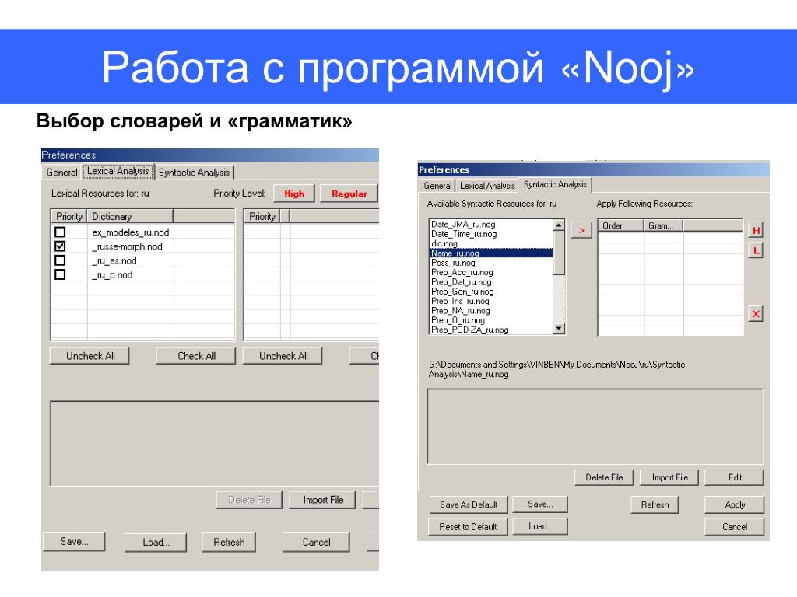Click the Edit button
The height and width of the screenshot is (597, 797).
pyautogui.click(x=735, y=477)
